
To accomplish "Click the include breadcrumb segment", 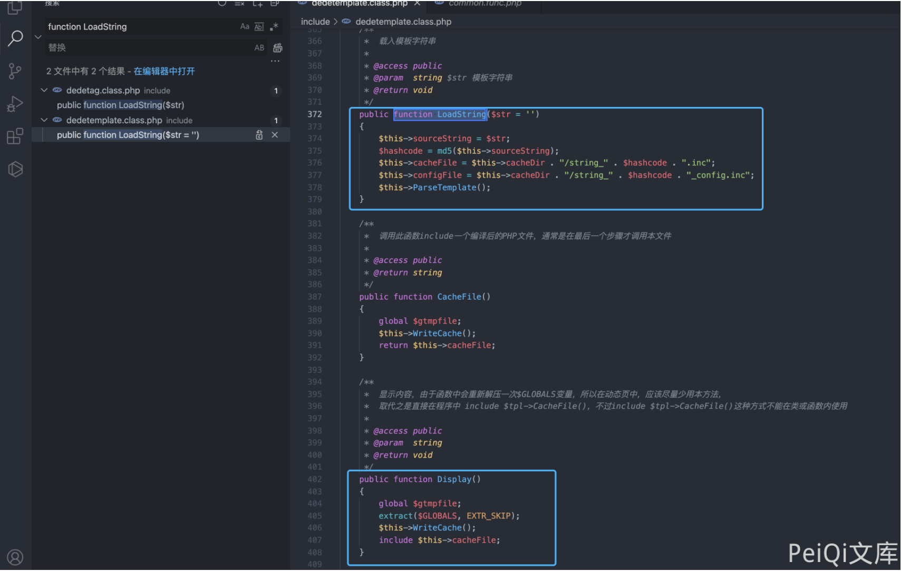I will 315,22.
